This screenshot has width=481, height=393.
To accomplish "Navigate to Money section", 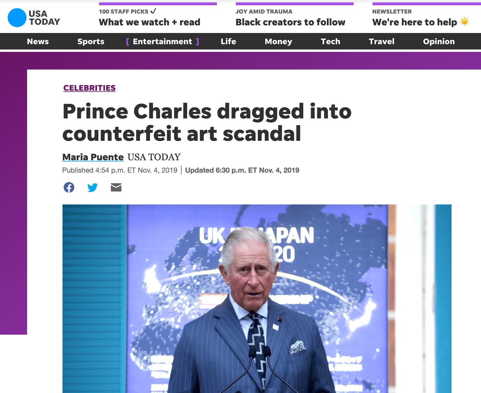I will pos(279,42).
